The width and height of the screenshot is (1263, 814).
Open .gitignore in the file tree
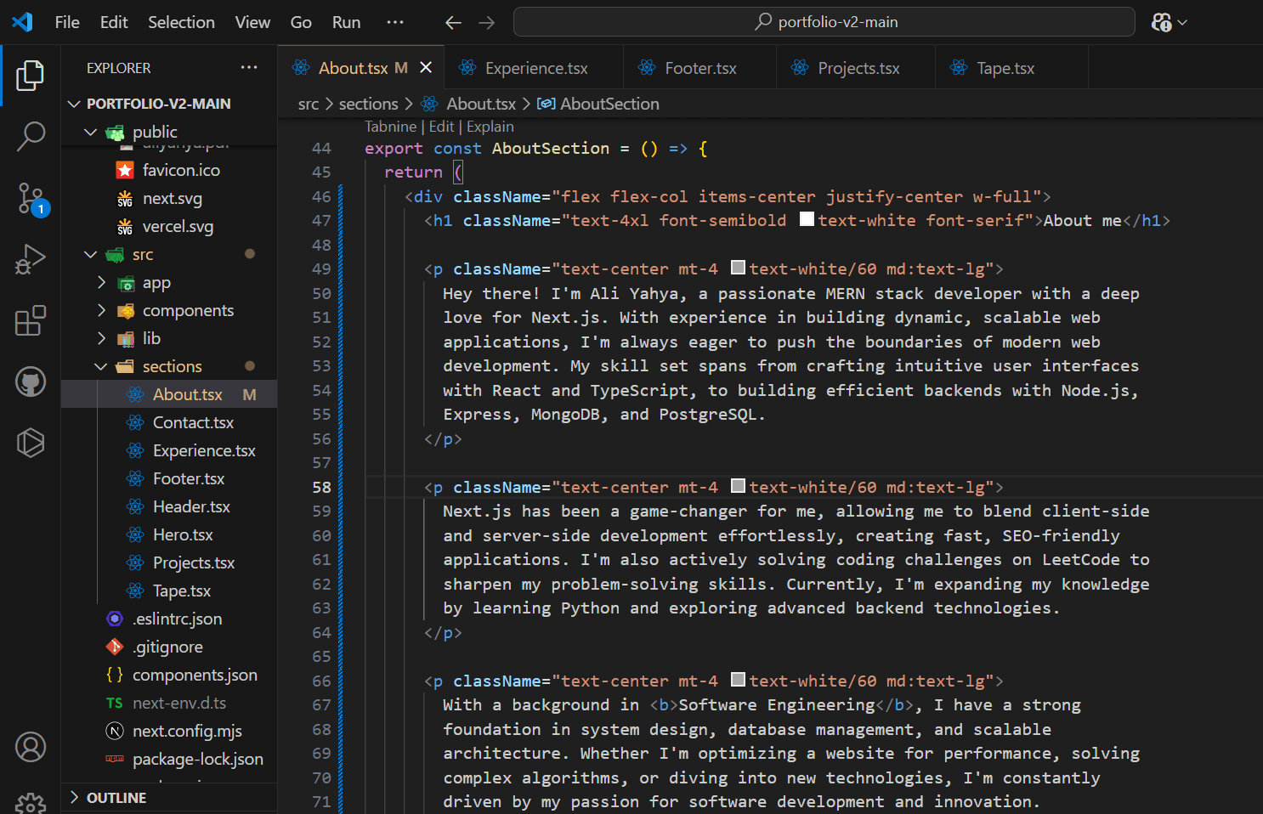[169, 647]
